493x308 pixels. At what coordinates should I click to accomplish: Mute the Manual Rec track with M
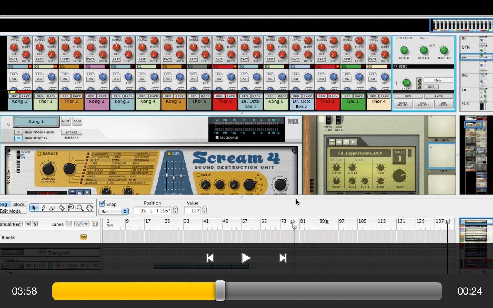click(28, 224)
